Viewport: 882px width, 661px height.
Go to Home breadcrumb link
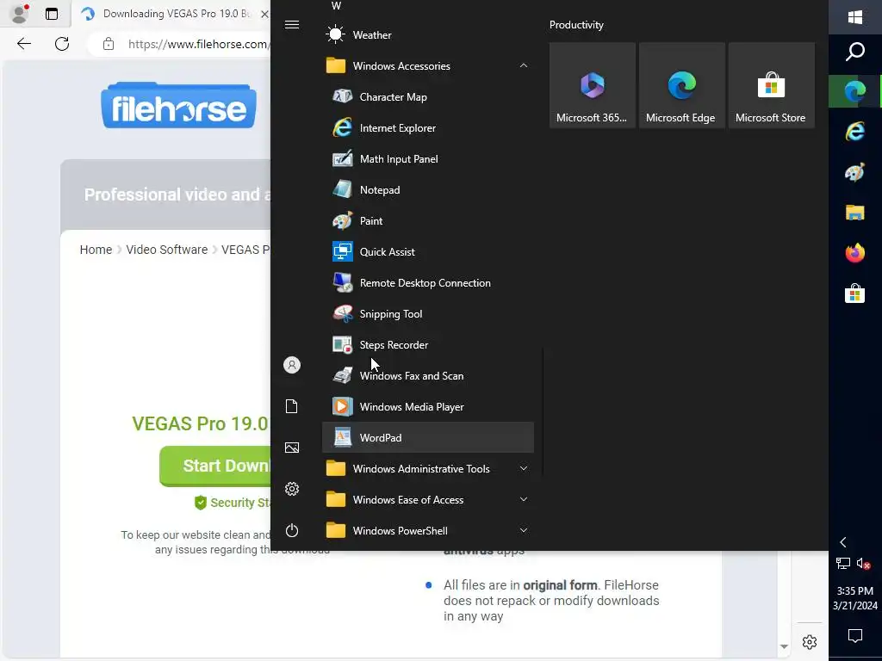click(x=96, y=250)
